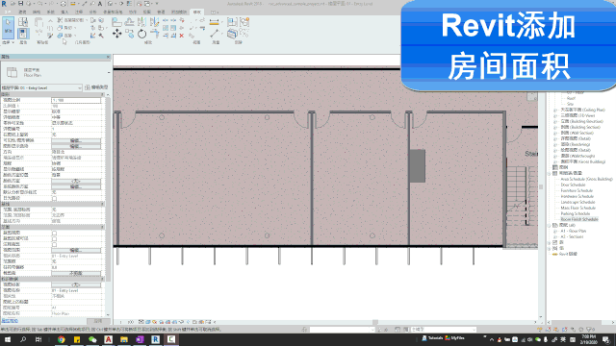616x346 pixels.
Task: Expand Building Elevation node in Project Browser
Action: coord(555,122)
